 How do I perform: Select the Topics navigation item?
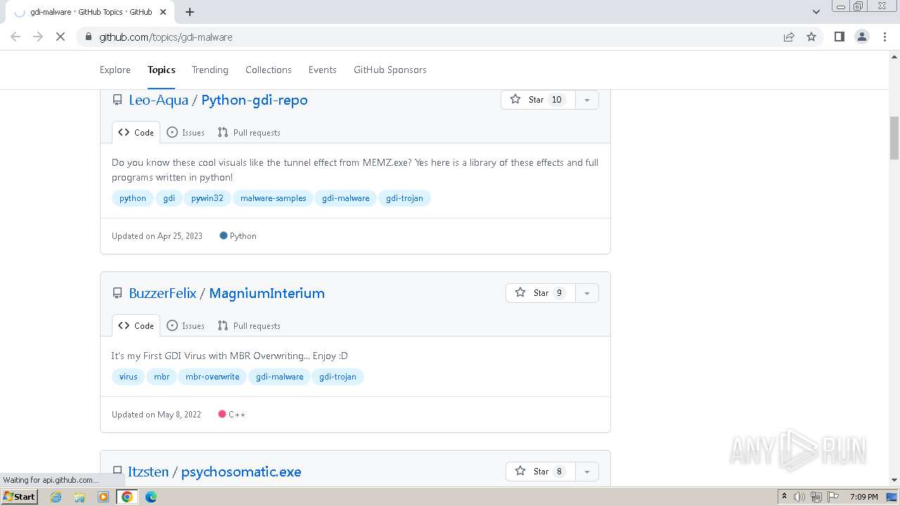[x=161, y=70]
